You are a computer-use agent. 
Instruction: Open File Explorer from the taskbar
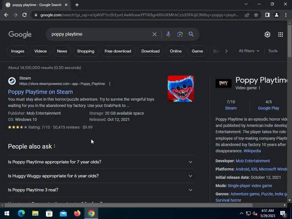tap(35, 213)
